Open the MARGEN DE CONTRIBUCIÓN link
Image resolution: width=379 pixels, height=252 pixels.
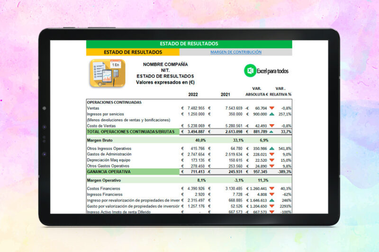point(235,52)
